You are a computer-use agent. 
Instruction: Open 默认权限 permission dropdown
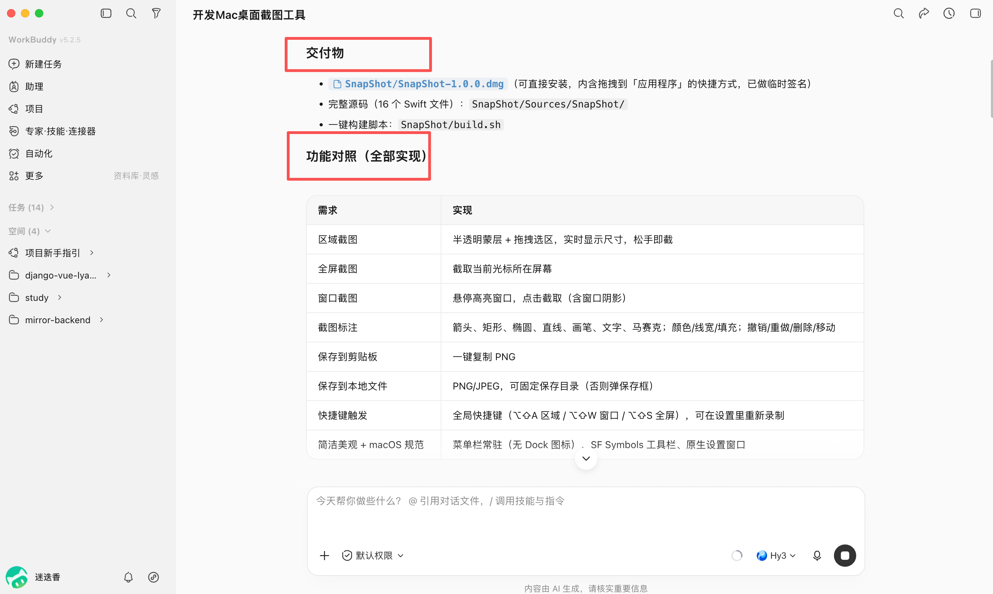(x=373, y=556)
